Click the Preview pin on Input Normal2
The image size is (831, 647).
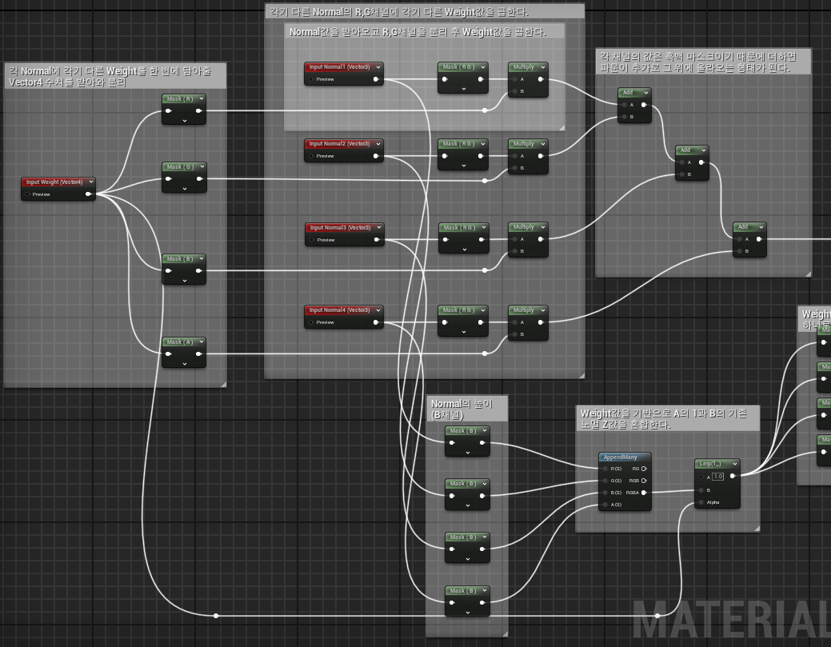pyautogui.click(x=311, y=156)
